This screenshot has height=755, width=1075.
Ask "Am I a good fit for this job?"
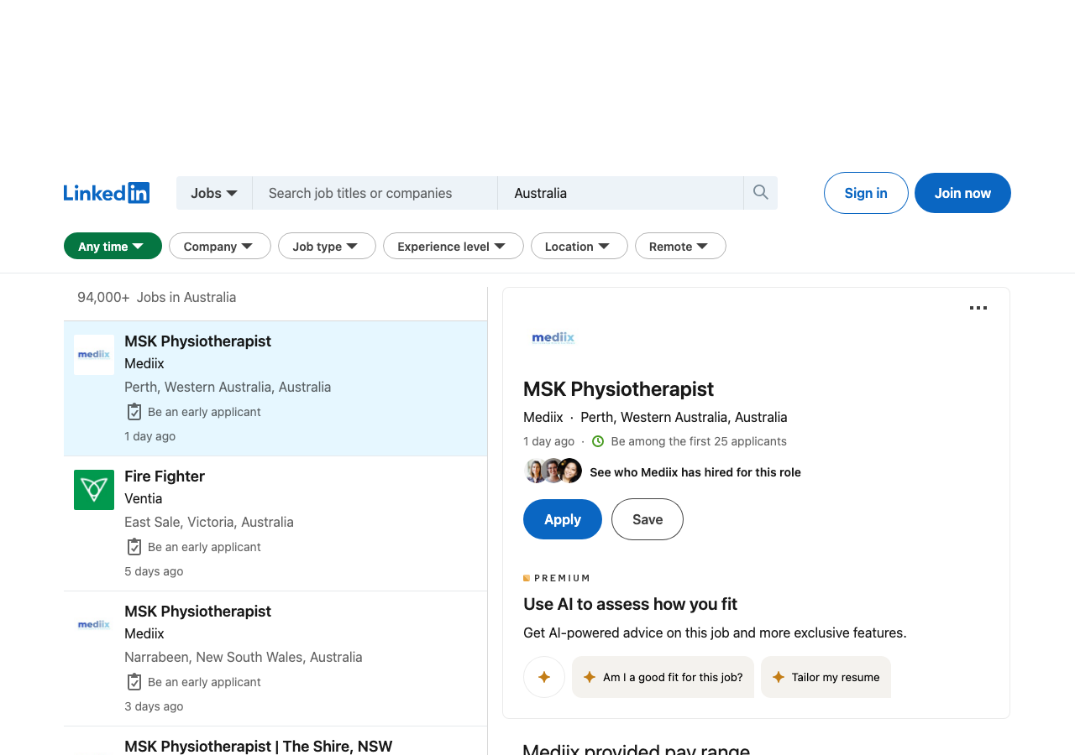point(663,677)
